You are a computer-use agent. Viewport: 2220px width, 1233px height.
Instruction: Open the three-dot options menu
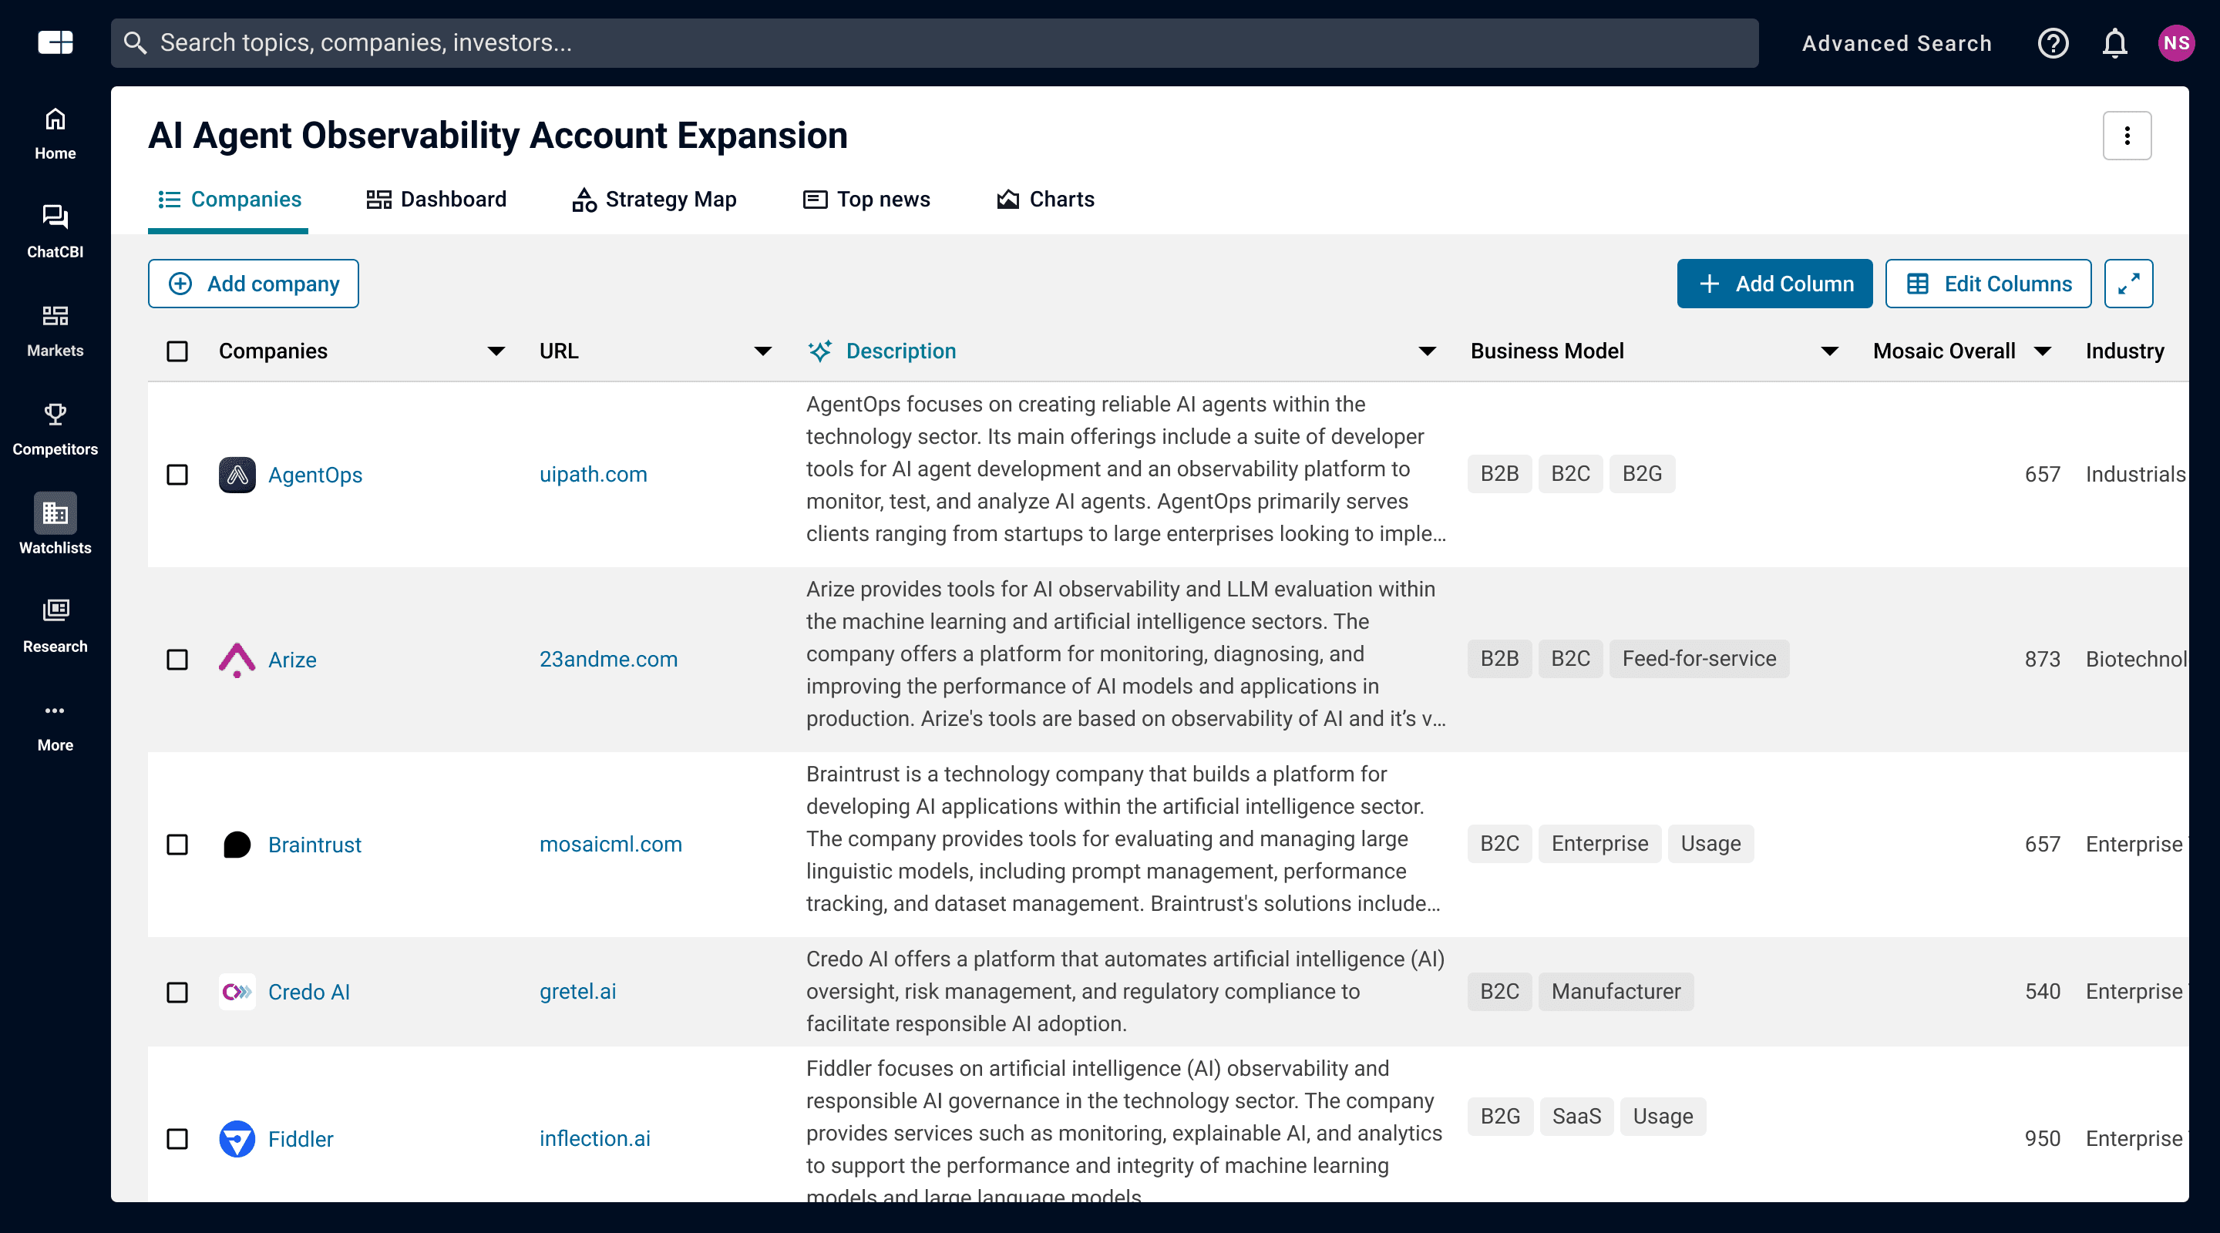click(2126, 136)
